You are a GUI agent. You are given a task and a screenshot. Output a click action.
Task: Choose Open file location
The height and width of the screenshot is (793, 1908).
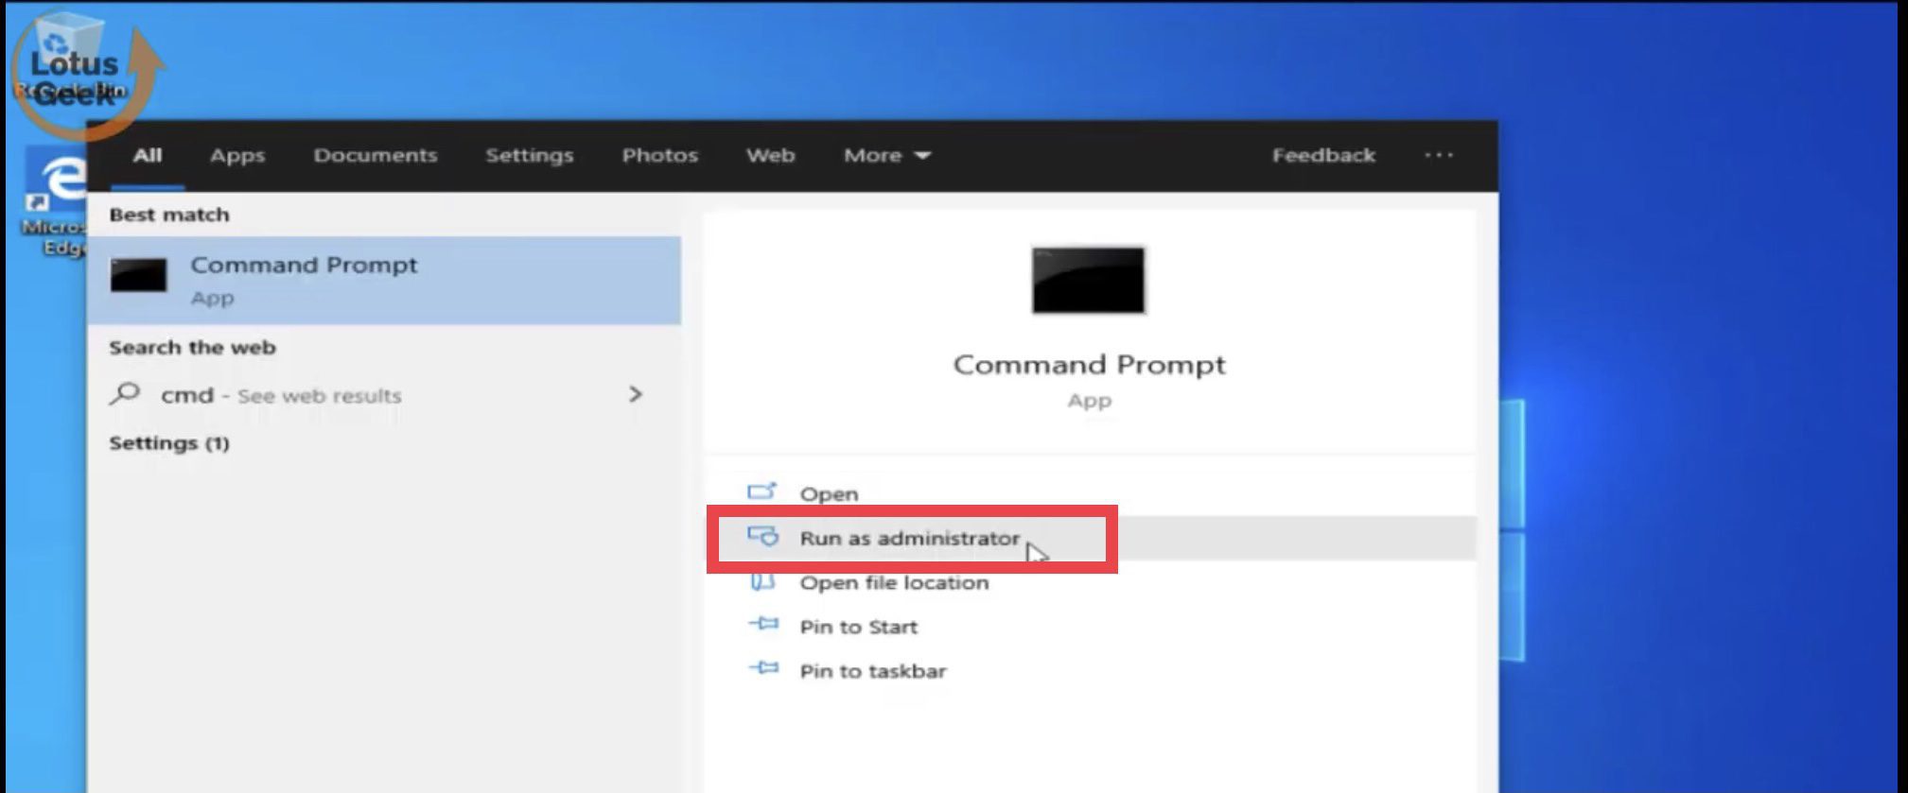coord(1091,582)
